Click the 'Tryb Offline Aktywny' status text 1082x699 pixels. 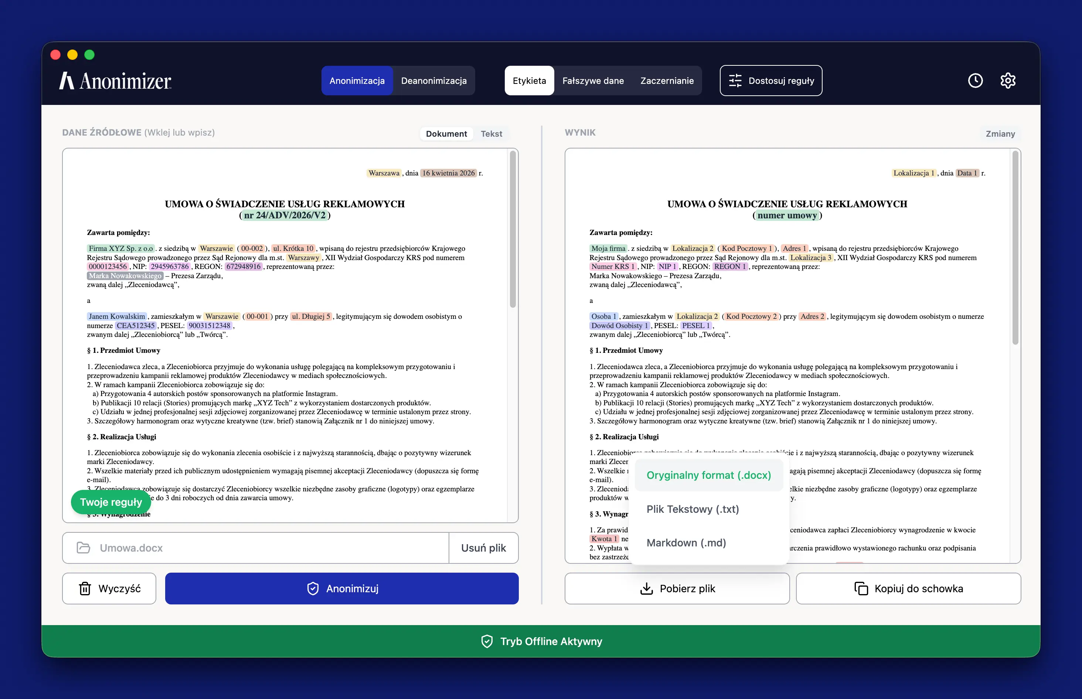[x=551, y=641]
